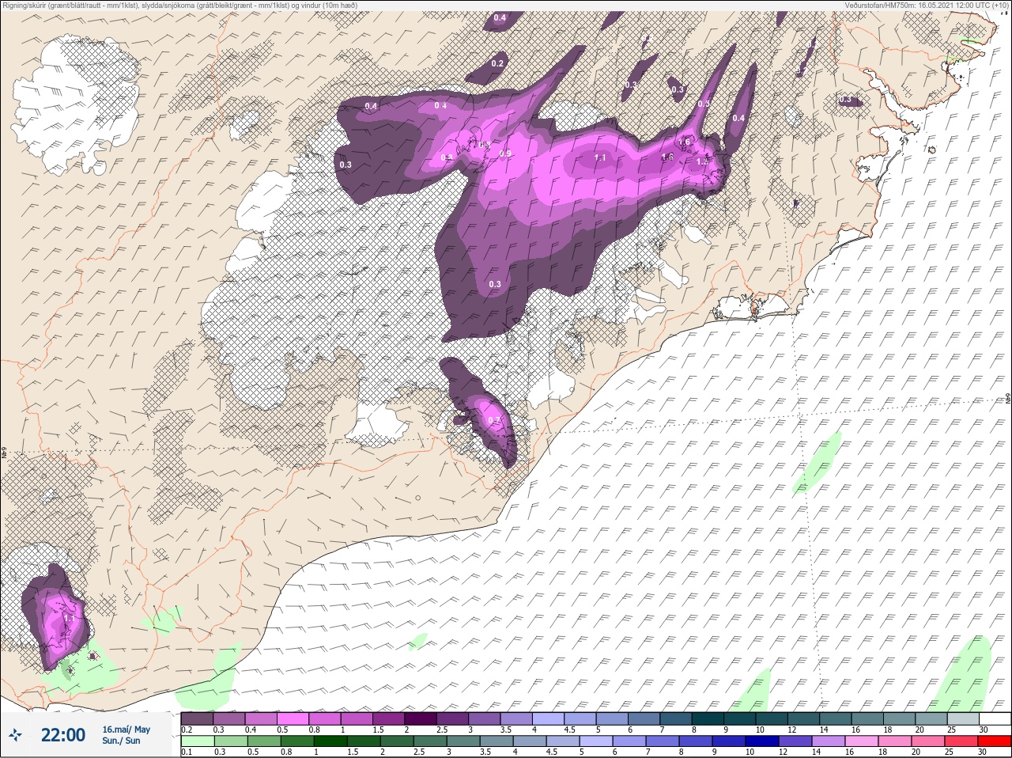The width and height of the screenshot is (1012, 758).
Task: Click the bright pink snow swatch after 0.5
Action: tap(293, 718)
